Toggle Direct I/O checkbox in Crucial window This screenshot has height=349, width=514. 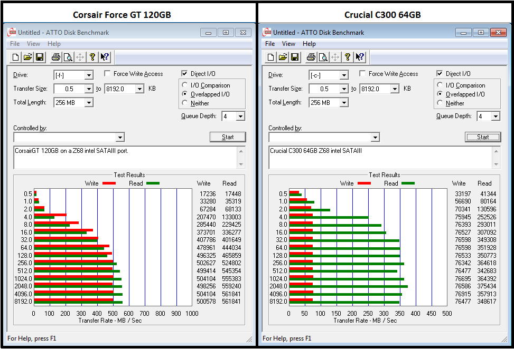(x=440, y=74)
